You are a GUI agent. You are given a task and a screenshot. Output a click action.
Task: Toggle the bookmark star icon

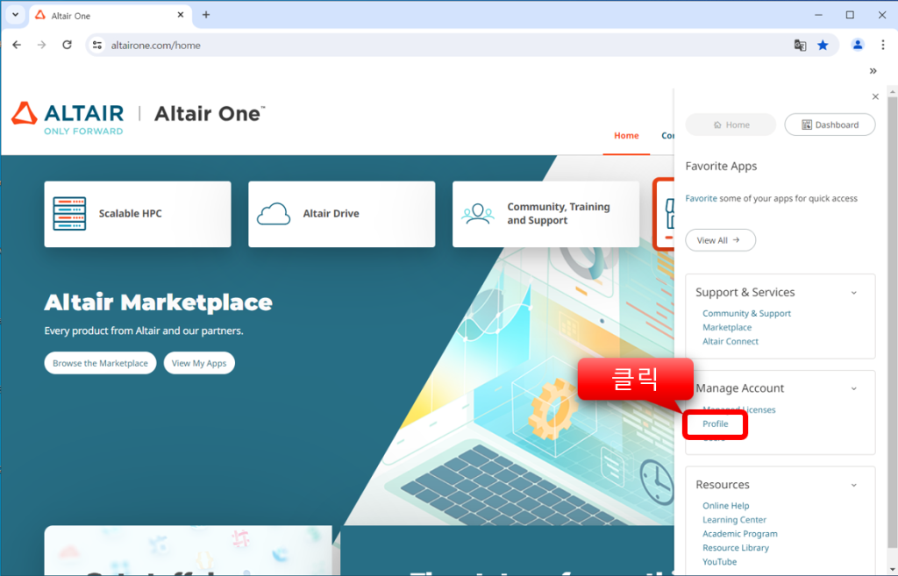click(x=823, y=45)
